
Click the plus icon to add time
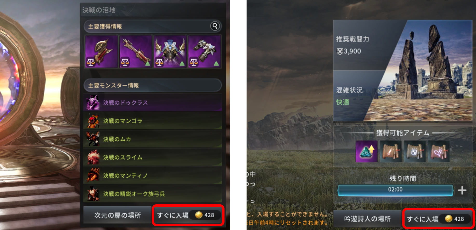click(462, 190)
